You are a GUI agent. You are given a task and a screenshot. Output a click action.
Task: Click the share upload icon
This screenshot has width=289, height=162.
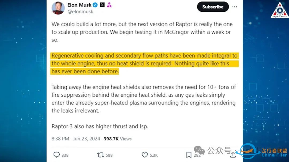pyautogui.click(x=233, y=155)
